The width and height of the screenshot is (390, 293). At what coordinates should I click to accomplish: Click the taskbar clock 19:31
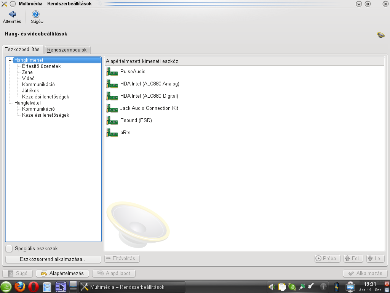pos(370,284)
